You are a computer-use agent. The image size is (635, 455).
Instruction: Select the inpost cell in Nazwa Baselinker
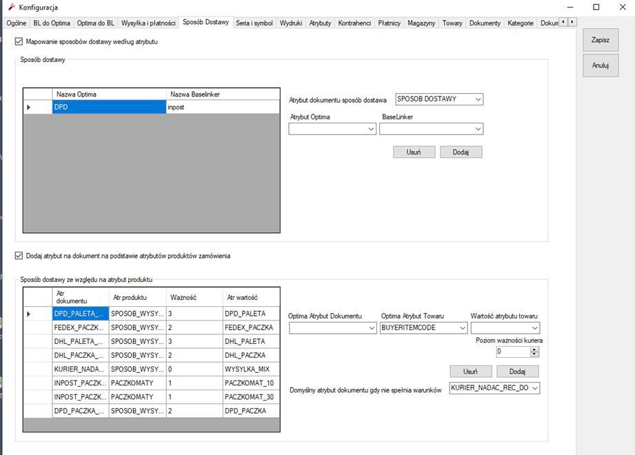223,108
